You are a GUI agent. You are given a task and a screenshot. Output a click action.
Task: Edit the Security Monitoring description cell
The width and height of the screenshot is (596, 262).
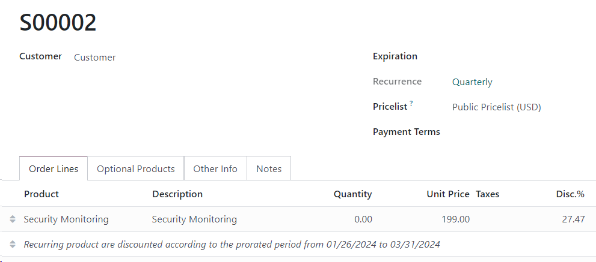tap(194, 219)
